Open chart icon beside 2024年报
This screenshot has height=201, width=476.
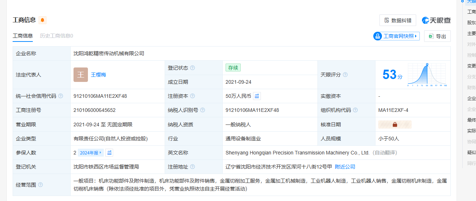(110, 153)
